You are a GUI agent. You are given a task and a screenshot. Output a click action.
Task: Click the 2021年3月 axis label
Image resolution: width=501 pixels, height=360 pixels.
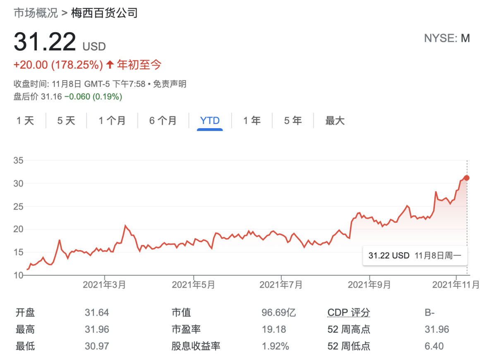pos(104,285)
